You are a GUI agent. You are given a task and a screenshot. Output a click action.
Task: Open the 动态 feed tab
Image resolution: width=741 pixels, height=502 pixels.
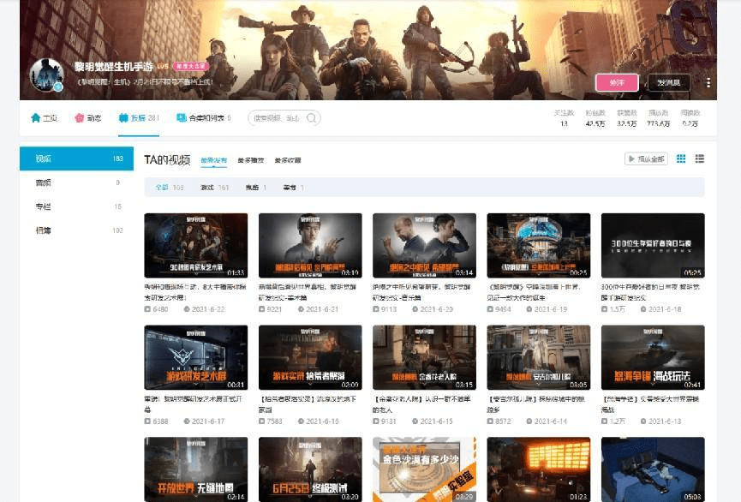click(x=88, y=117)
